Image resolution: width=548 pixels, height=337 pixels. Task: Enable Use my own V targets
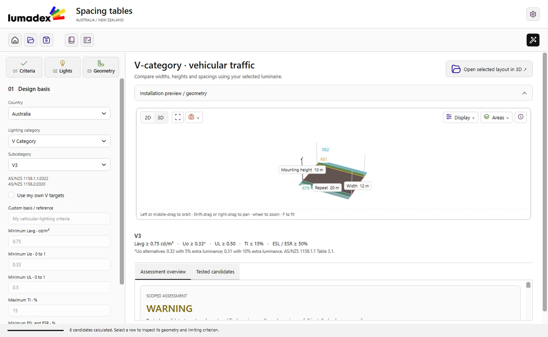11,195
